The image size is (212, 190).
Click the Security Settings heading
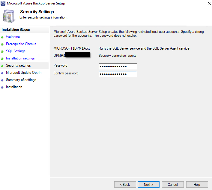pos(37,12)
